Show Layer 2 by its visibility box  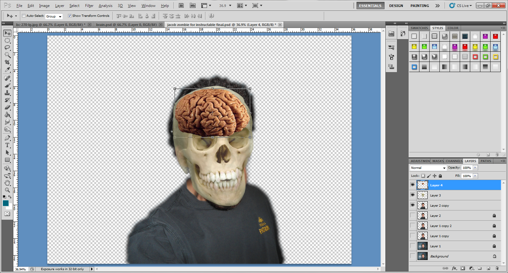coord(412,215)
